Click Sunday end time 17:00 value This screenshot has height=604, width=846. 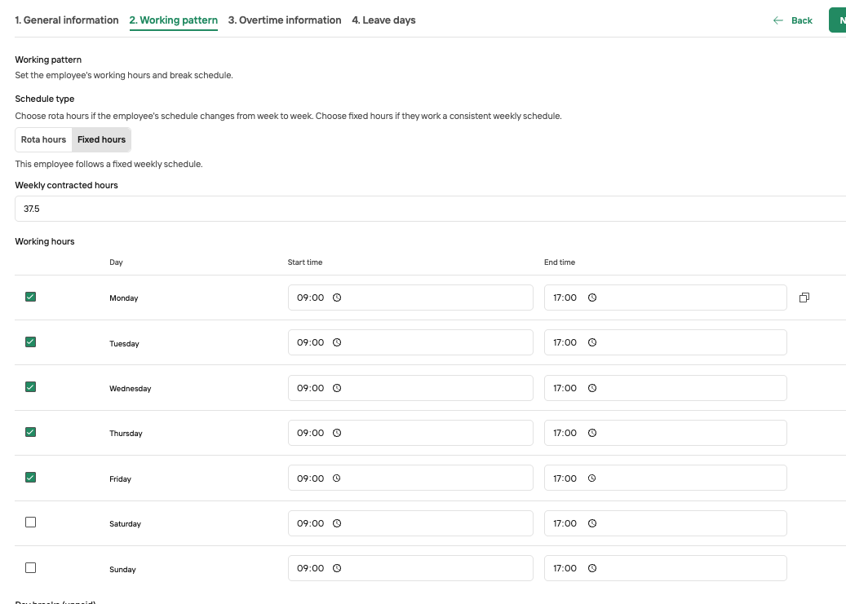click(x=565, y=568)
